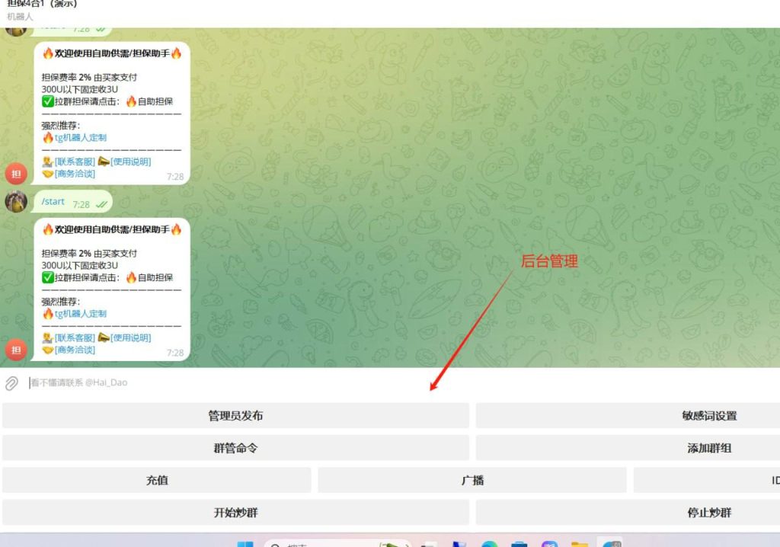Click [使用说明] in the upper welcome message
The width and height of the screenshot is (780, 547).
pos(131,162)
